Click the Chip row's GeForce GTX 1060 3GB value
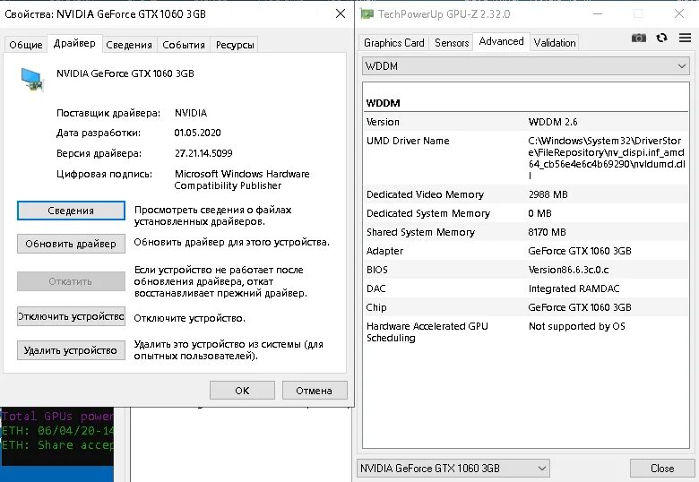Image resolution: width=699 pixels, height=482 pixels. (580, 307)
